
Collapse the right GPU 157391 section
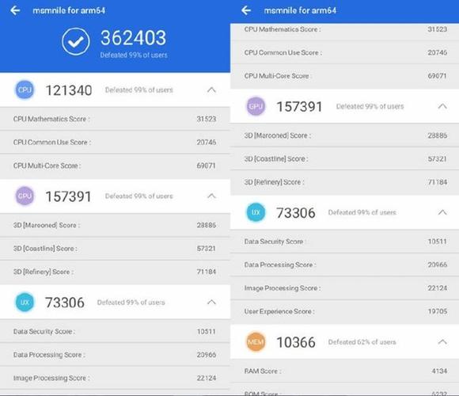(x=442, y=106)
